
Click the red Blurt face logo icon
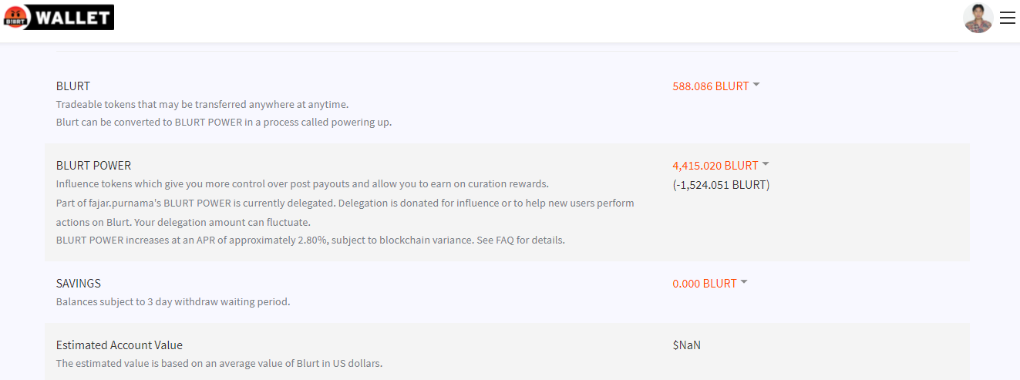click(15, 17)
